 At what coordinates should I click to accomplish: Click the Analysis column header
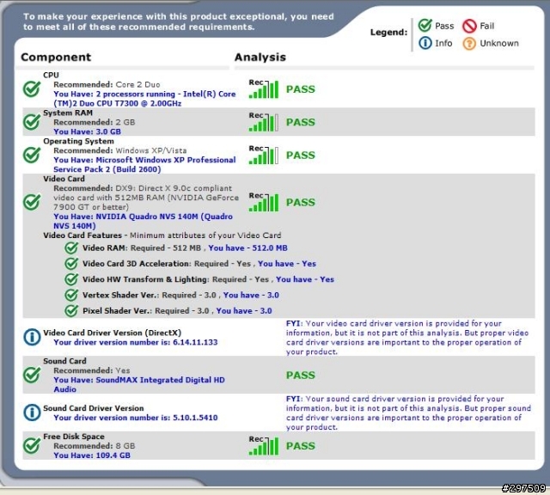260,58
